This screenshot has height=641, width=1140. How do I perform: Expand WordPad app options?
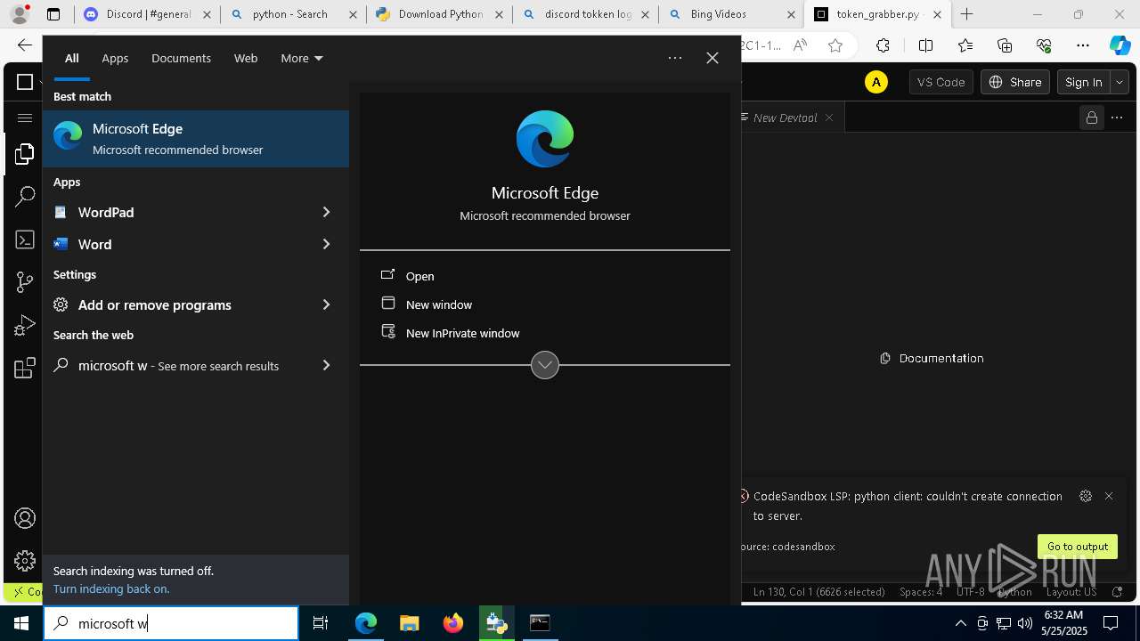coord(326,212)
